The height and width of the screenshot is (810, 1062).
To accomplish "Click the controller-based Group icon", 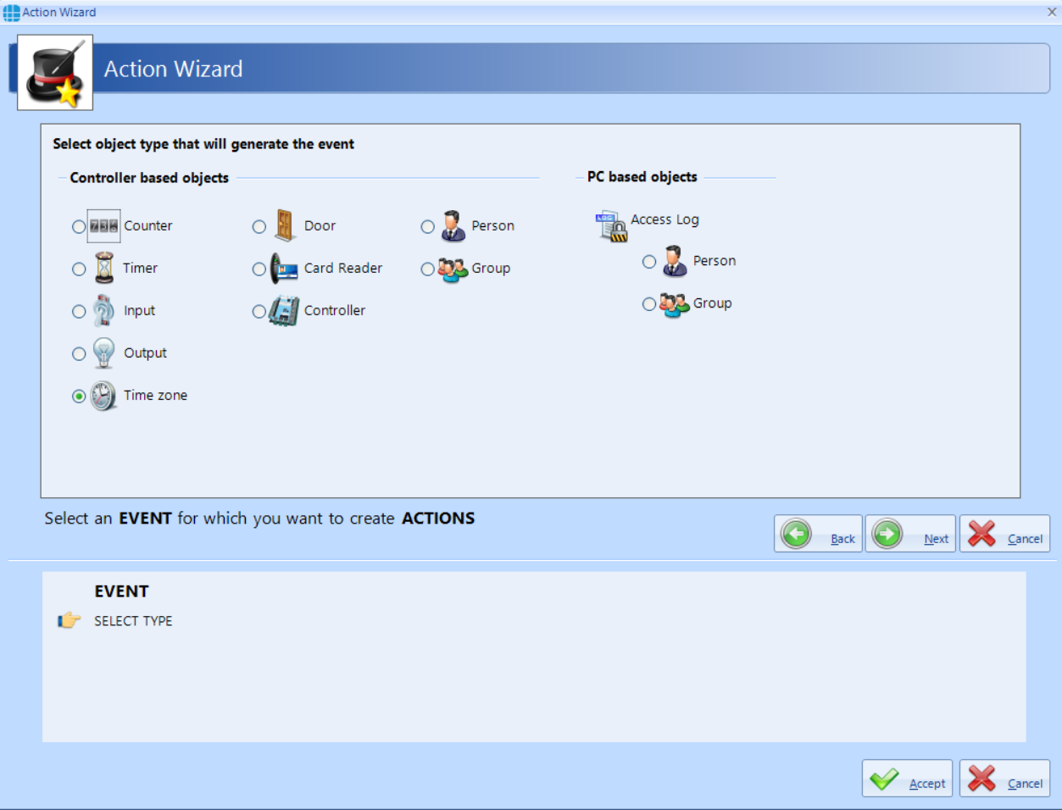I will (453, 269).
